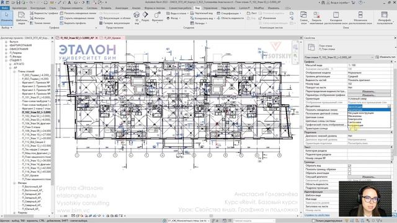The image size is (397, 223).
Task: Collapse Планы этажей tree node
Action: tap(14, 72)
